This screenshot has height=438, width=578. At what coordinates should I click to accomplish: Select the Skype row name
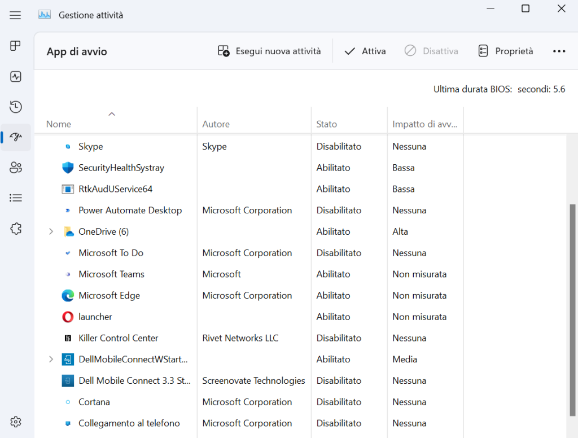tap(91, 146)
